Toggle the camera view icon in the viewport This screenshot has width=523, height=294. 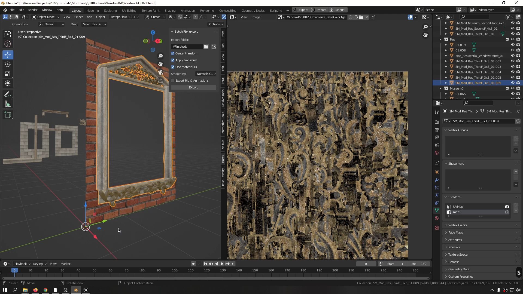point(160,73)
